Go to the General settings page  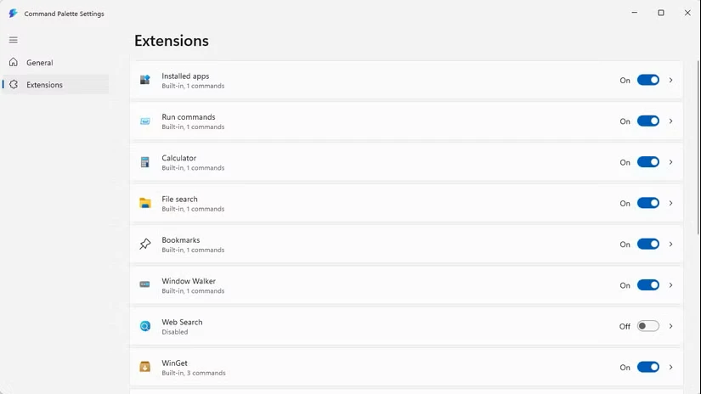pos(40,63)
